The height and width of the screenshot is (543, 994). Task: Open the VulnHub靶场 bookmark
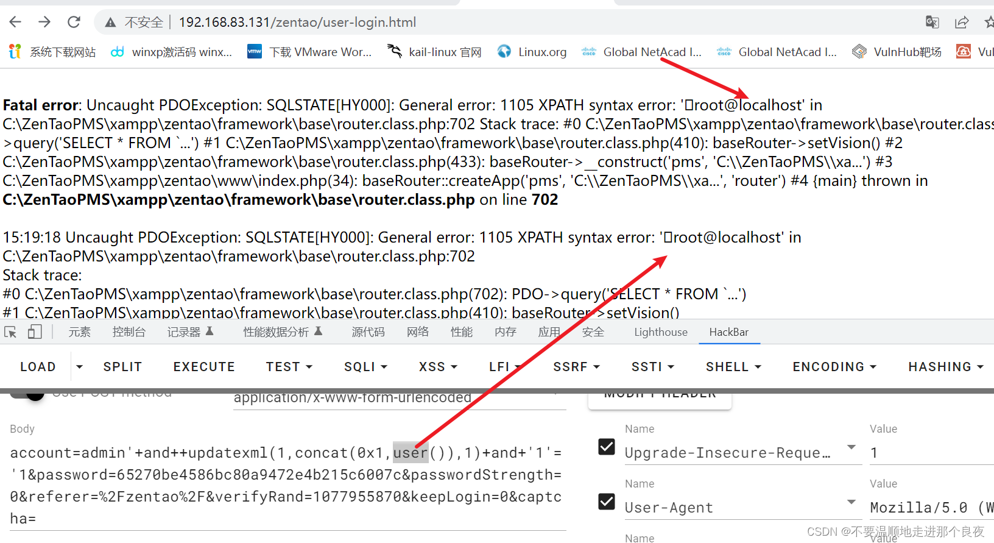tap(897, 52)
